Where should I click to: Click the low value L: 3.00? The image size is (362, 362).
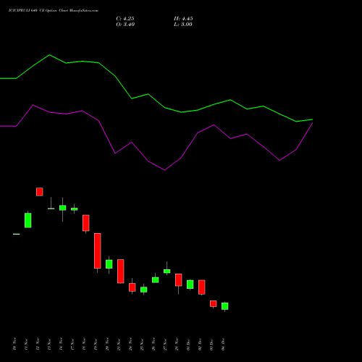point(183,25)
